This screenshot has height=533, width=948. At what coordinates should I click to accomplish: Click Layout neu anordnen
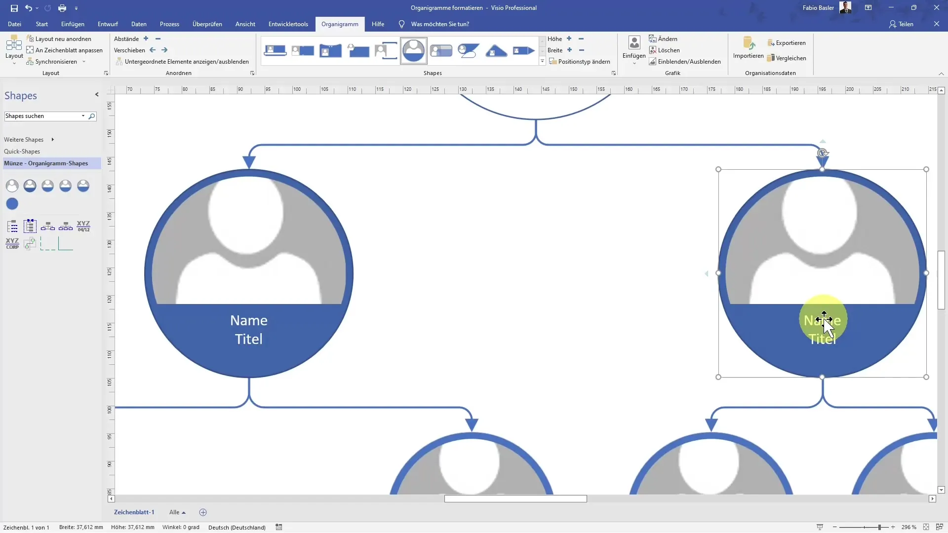tap(59, 39)
